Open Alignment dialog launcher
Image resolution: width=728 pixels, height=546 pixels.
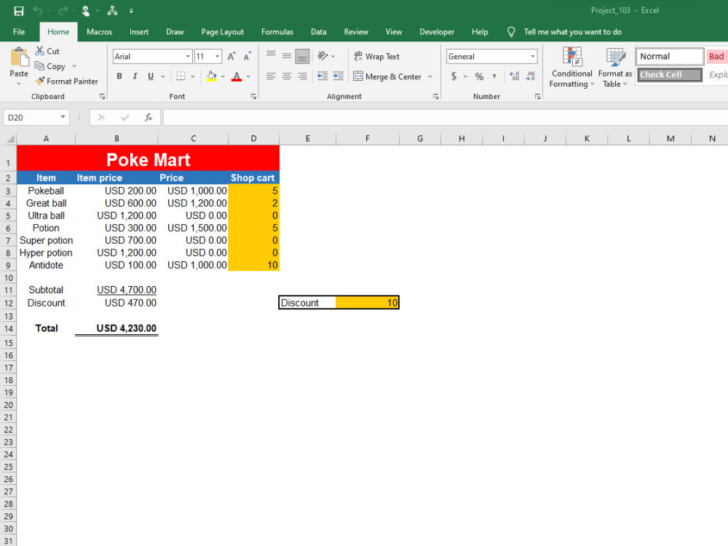click(436, 97)
